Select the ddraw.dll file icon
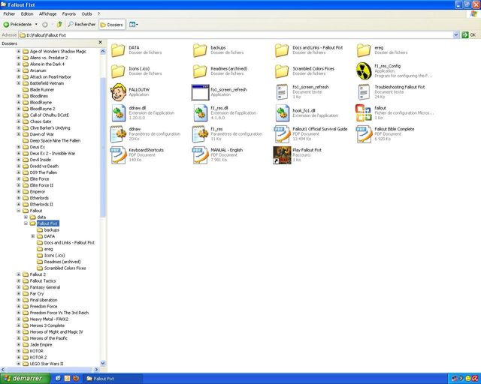The width and height of the screenshot is (481, 384). pyautogui.click(x=119, y=113)
